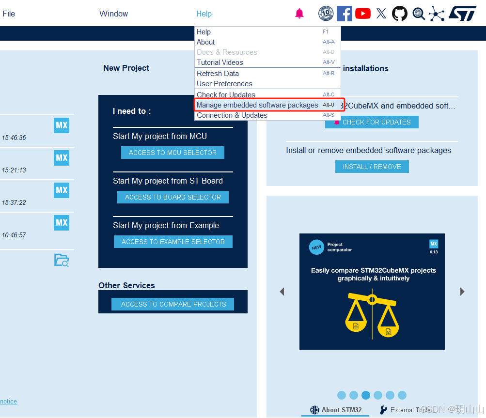The image size is (486, 418).
Task: Open the notification bell icon
Action: click(x=299, y=14)
